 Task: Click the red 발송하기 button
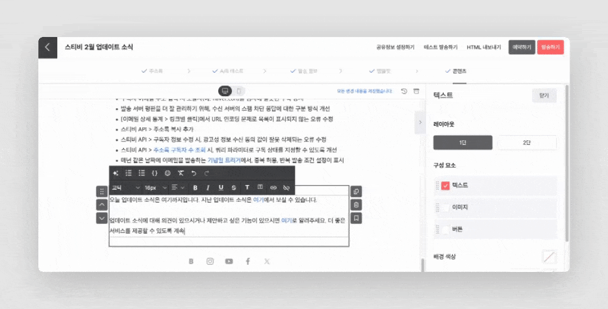tap(550, 47)
